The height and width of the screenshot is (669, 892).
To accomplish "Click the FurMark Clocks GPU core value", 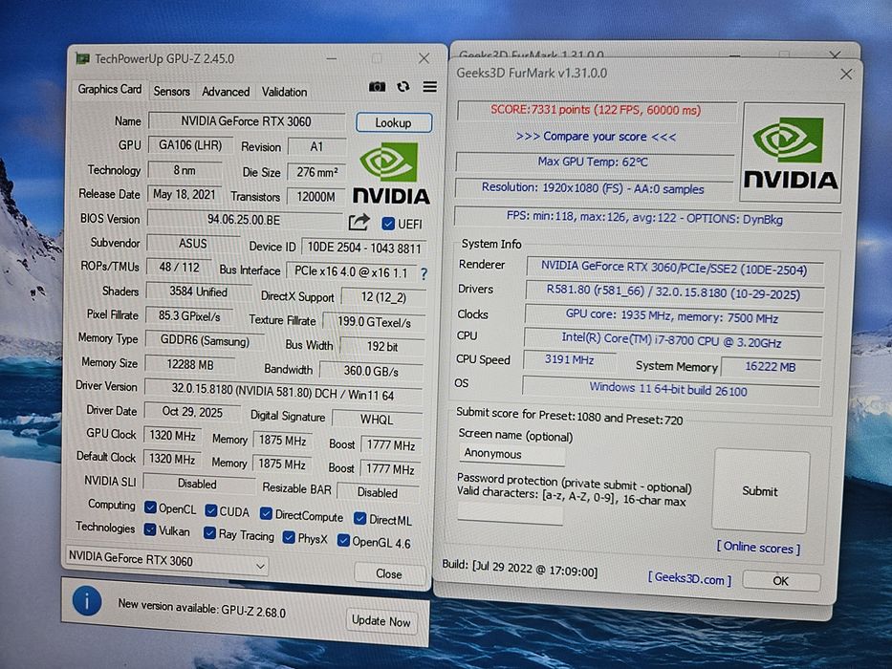I will click(673, 317).
